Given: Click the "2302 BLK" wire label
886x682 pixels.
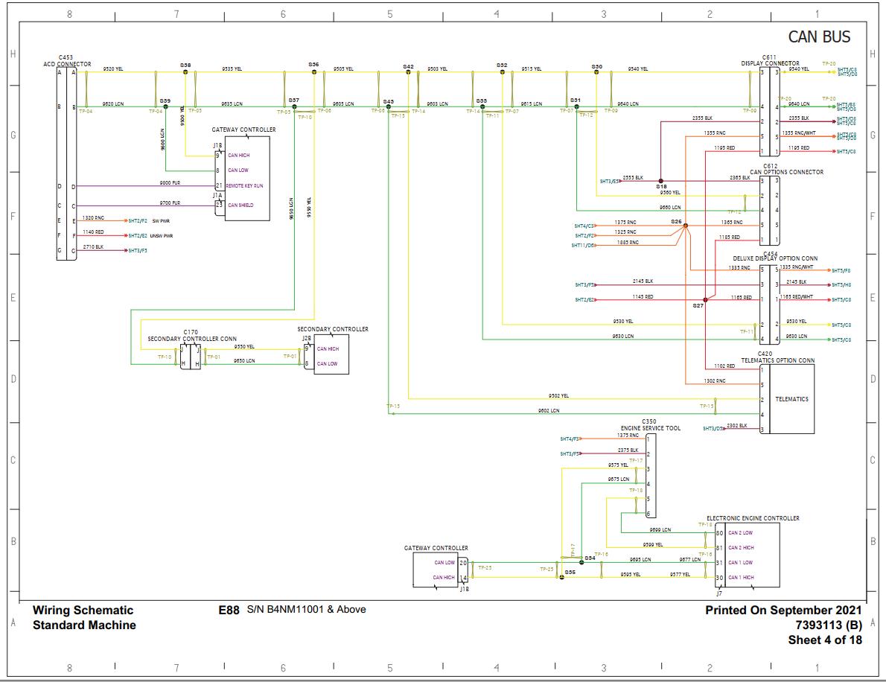Looking at the screenshot, I should click(x=737, y=425).
